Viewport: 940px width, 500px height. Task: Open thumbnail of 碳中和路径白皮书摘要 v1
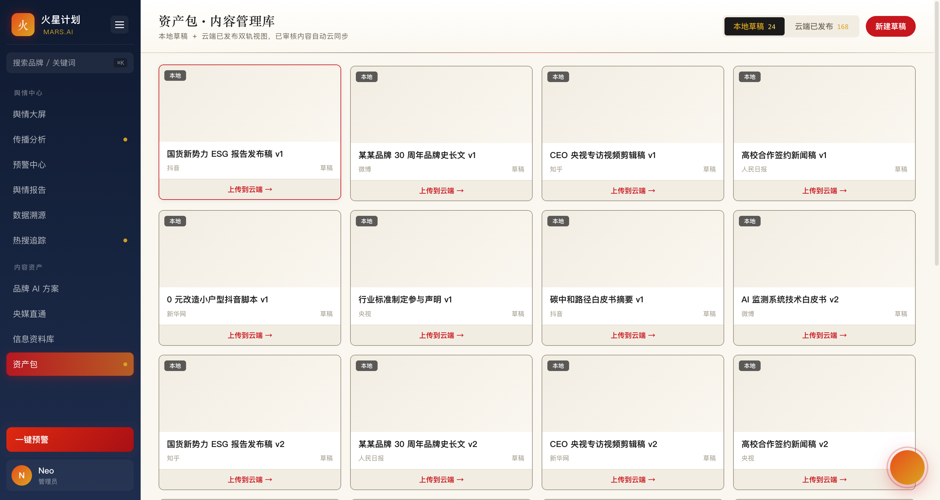click(x=633, y=249)
